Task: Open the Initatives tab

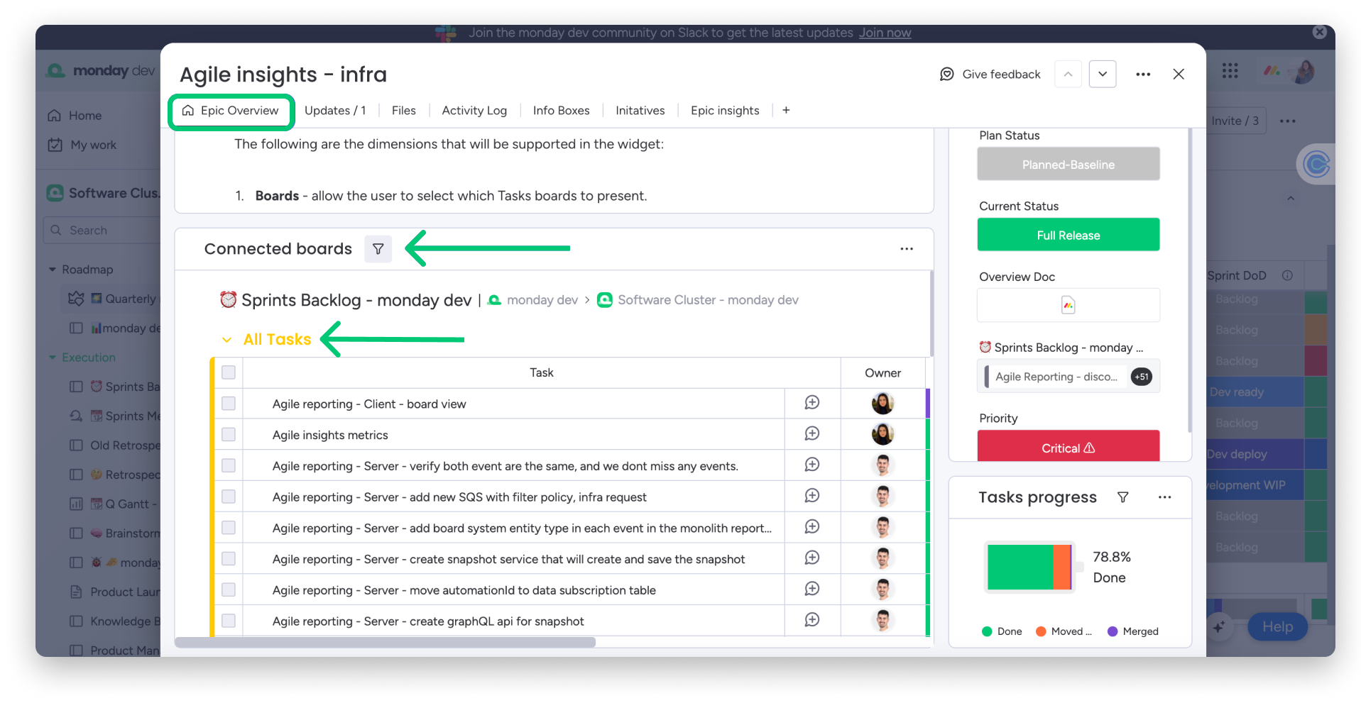Action: coord(640,111)
